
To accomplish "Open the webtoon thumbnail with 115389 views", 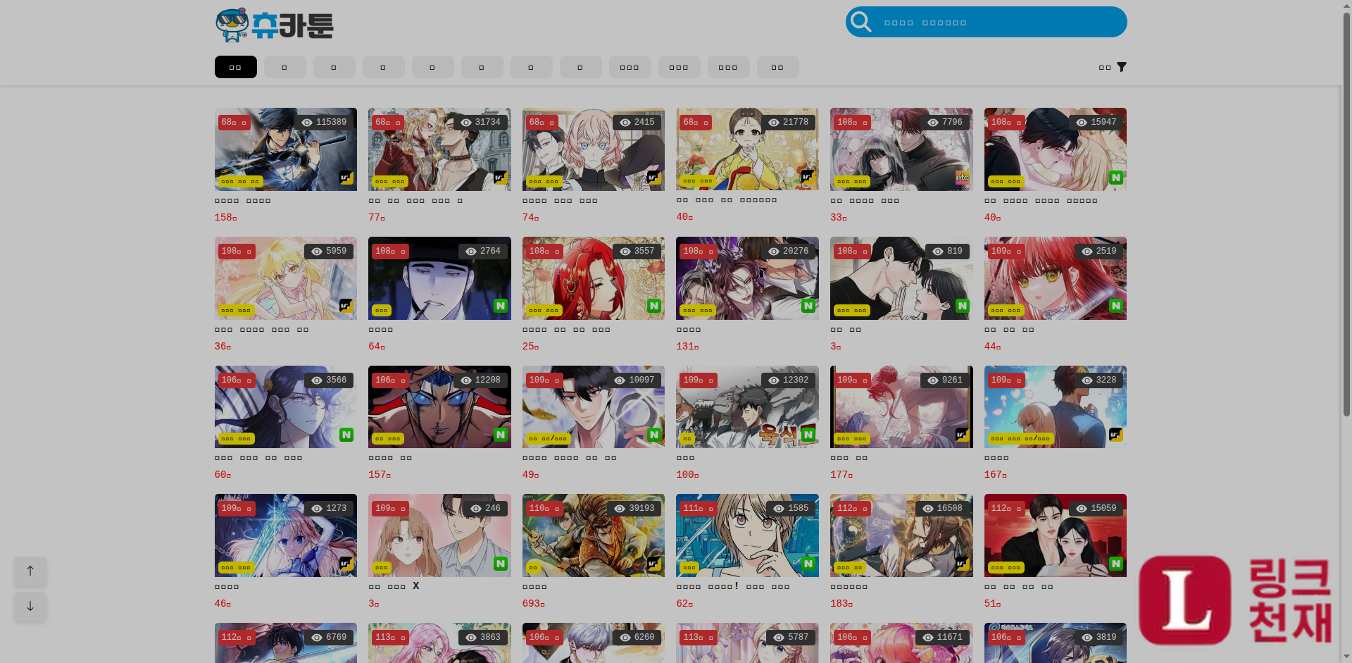I will (286, 149).
